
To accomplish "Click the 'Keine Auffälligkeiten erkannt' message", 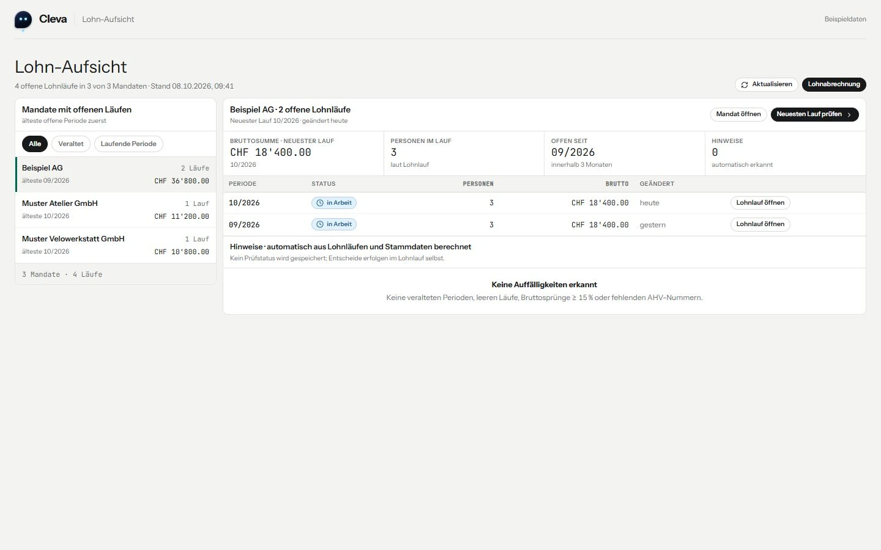I will click(x=545, y=285).
